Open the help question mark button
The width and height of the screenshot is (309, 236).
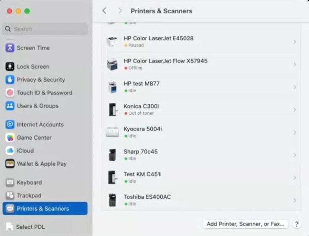[x=296, y=224]
